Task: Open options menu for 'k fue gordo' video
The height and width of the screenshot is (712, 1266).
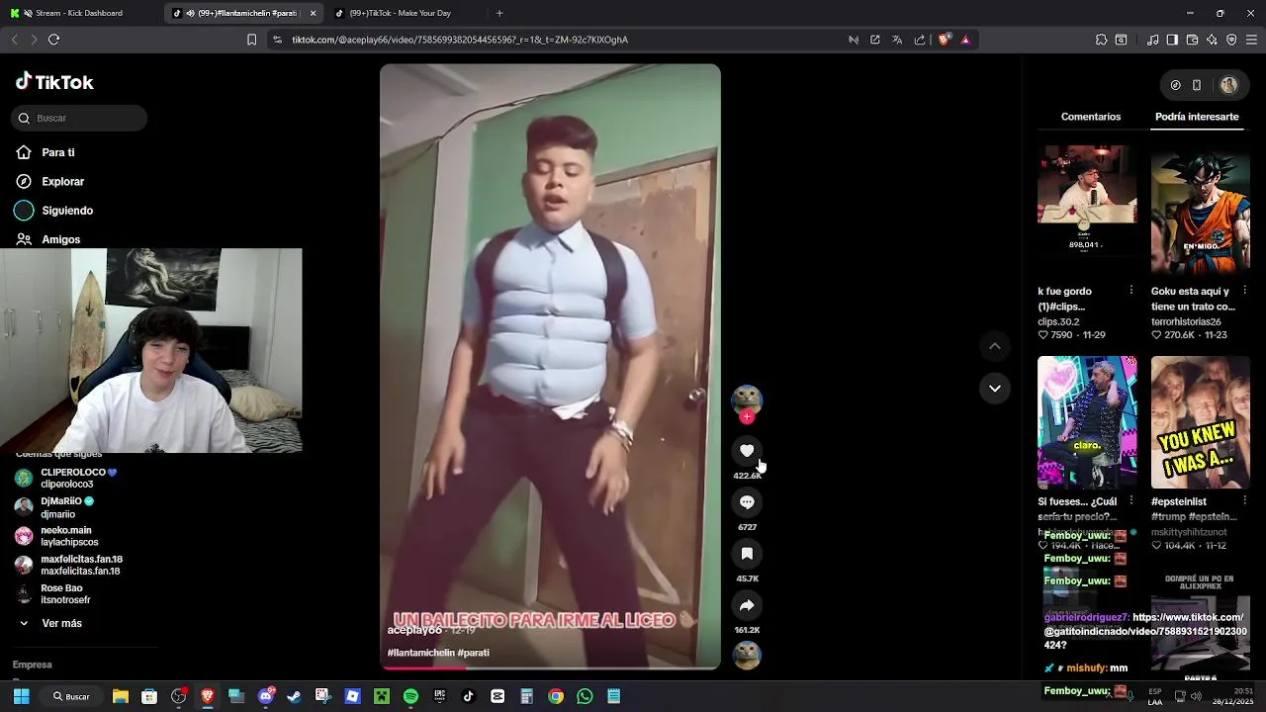Action: [1131, 291]
